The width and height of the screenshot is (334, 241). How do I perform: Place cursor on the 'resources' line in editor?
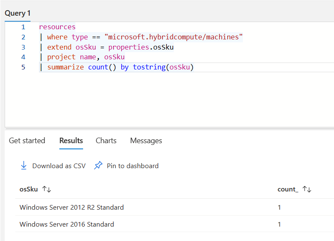(57, 27)
